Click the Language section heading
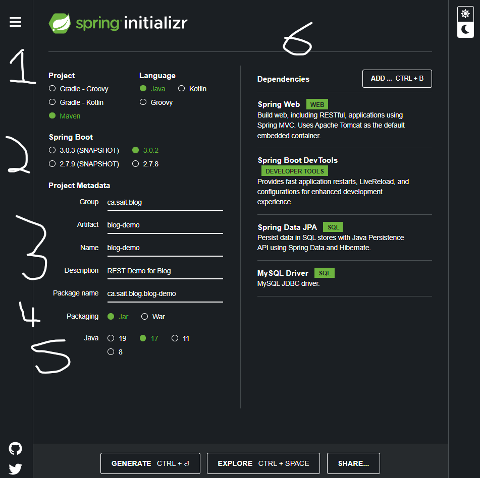Viewport: 480px width, 478px height. pyautogui.click(x=157, y=76)
